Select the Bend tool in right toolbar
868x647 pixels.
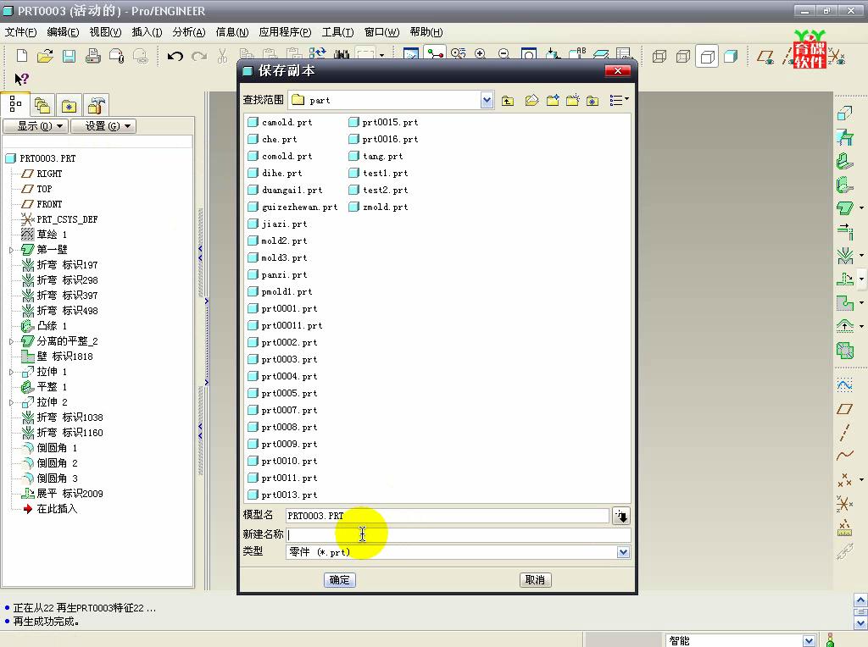pos(845,256)
